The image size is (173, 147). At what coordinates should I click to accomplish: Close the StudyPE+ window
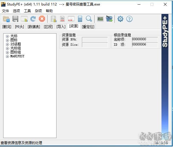[165, 4]
